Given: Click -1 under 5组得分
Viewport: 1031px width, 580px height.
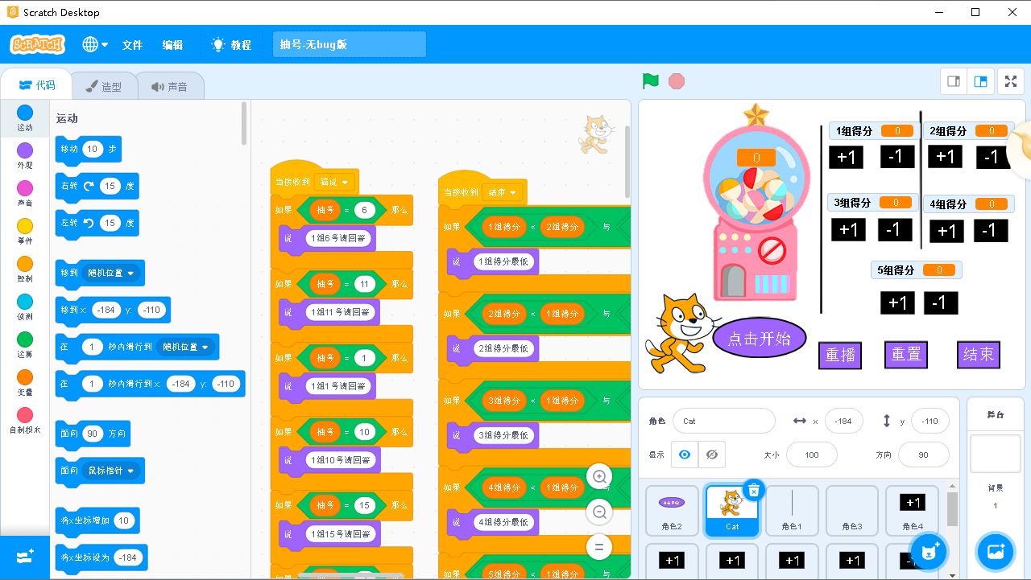Looking at the screenshot, I should (x=941, y=302).
